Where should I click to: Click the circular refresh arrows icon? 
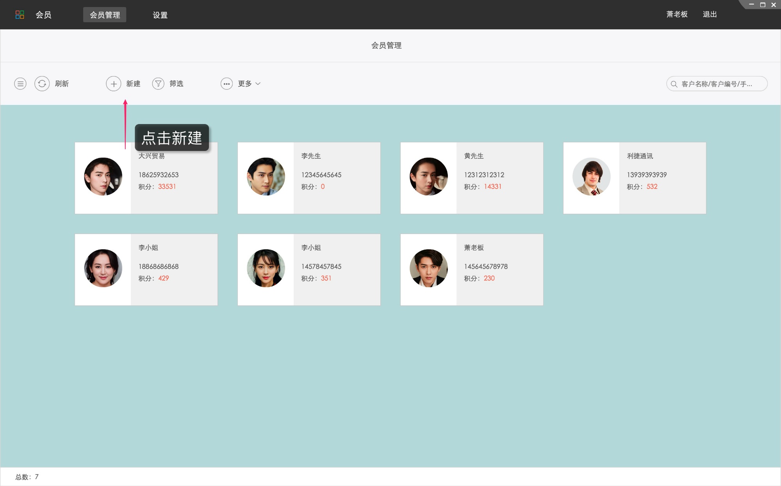coord(42,83)
